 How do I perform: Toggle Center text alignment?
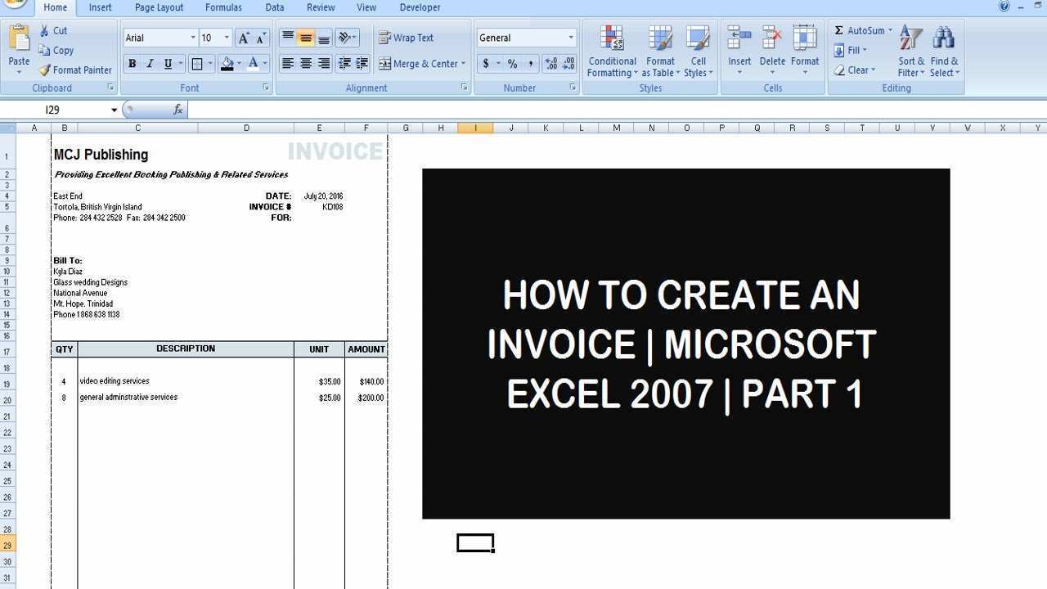pos(306,64)
